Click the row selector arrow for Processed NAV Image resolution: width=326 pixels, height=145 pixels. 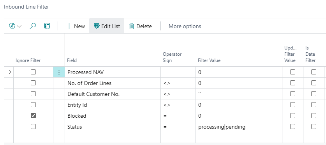point(9,72)
